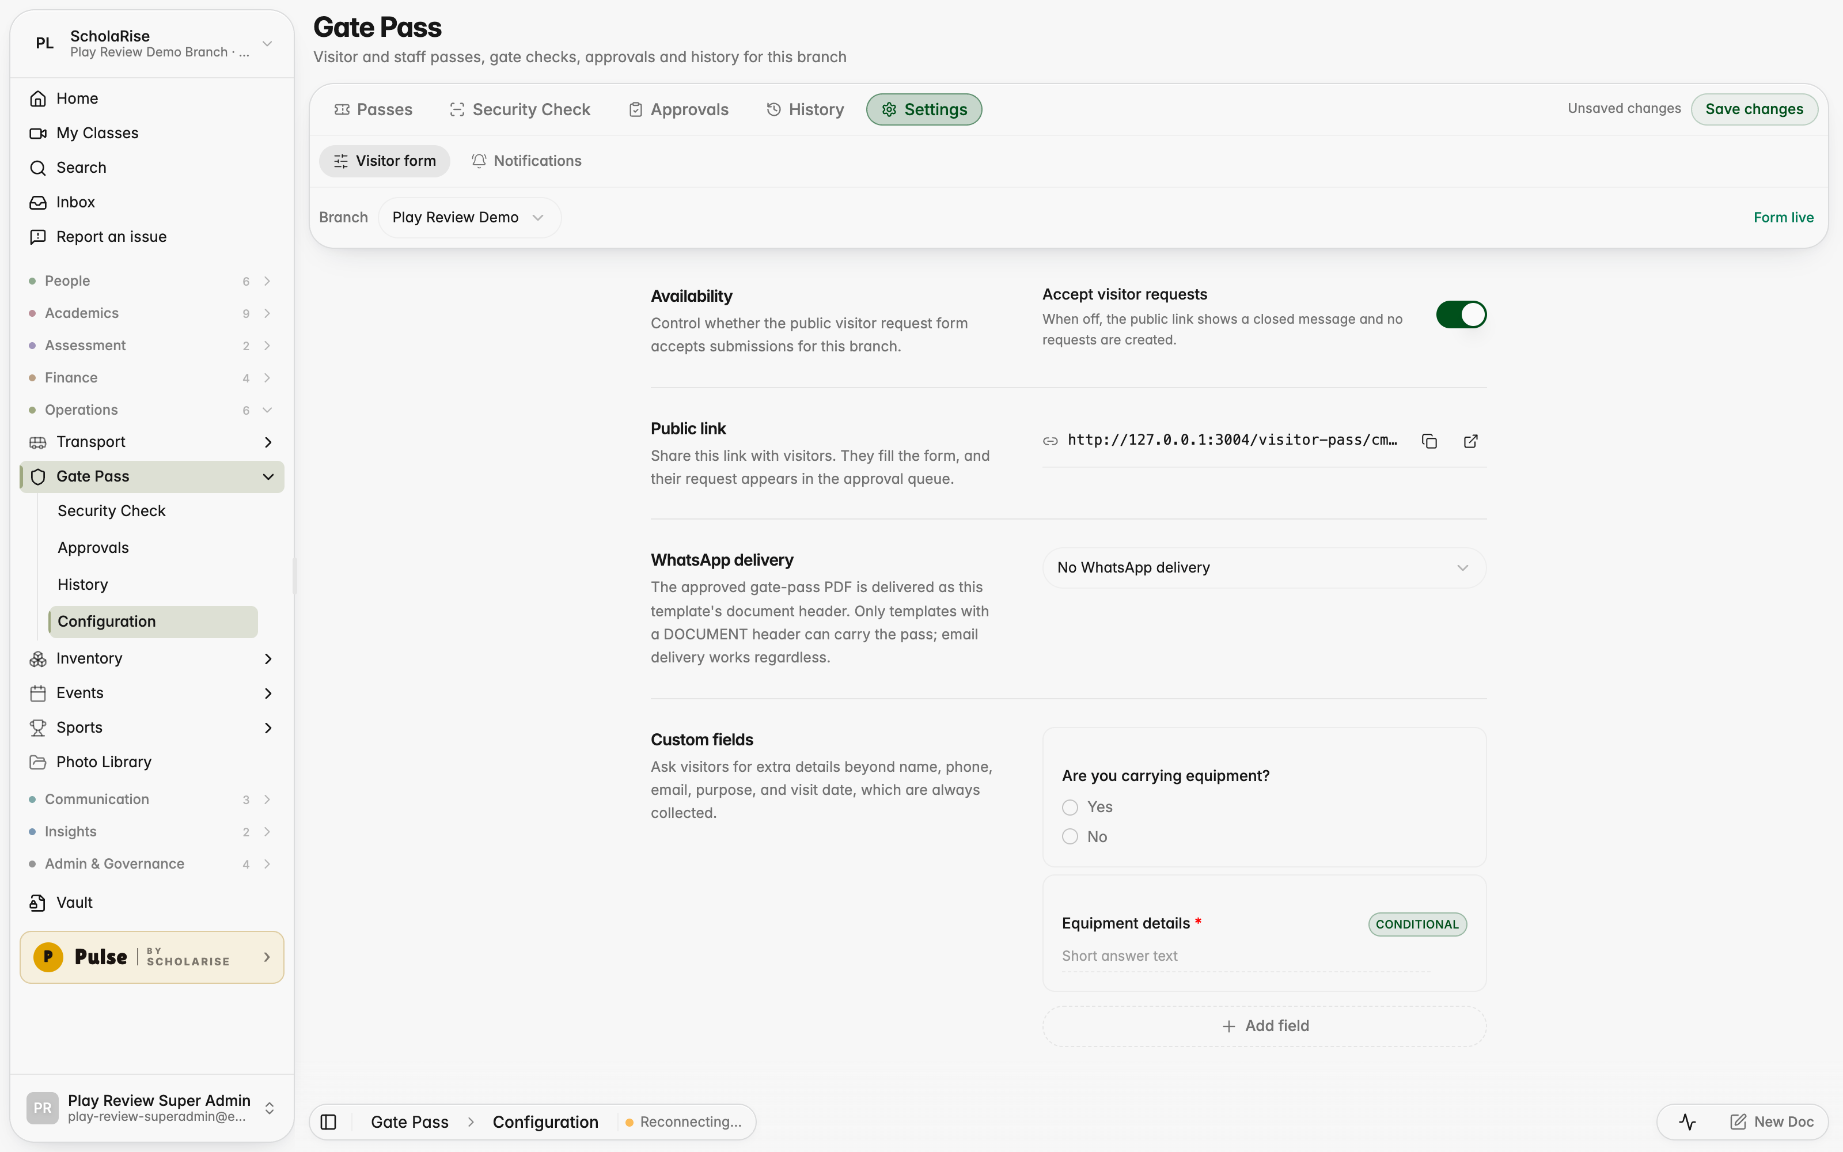
Task: Copy the public visitor-pass link
Action: [1429, 441]
